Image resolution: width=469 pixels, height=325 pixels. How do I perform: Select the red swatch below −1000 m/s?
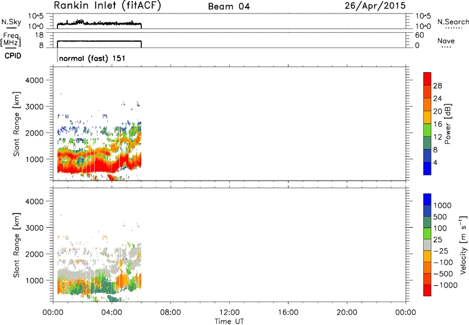coord(427,290)
